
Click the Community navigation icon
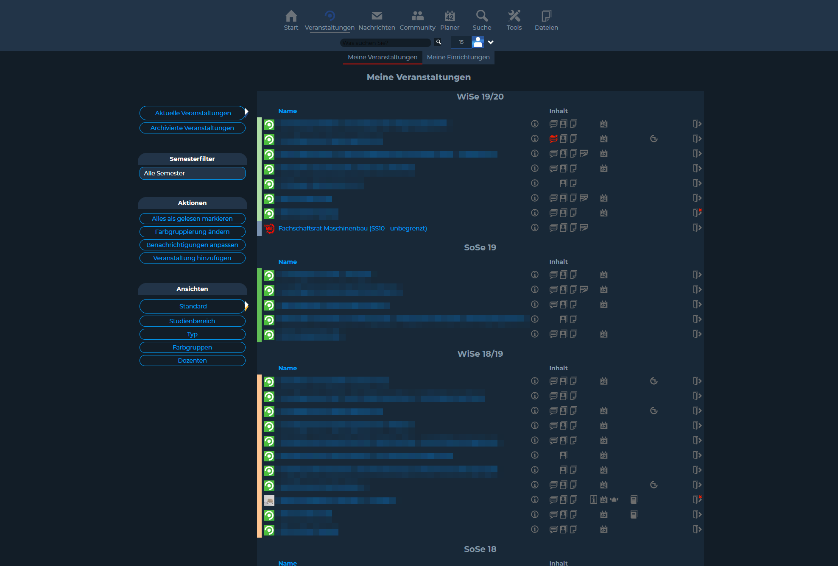(x=417, y=16)
